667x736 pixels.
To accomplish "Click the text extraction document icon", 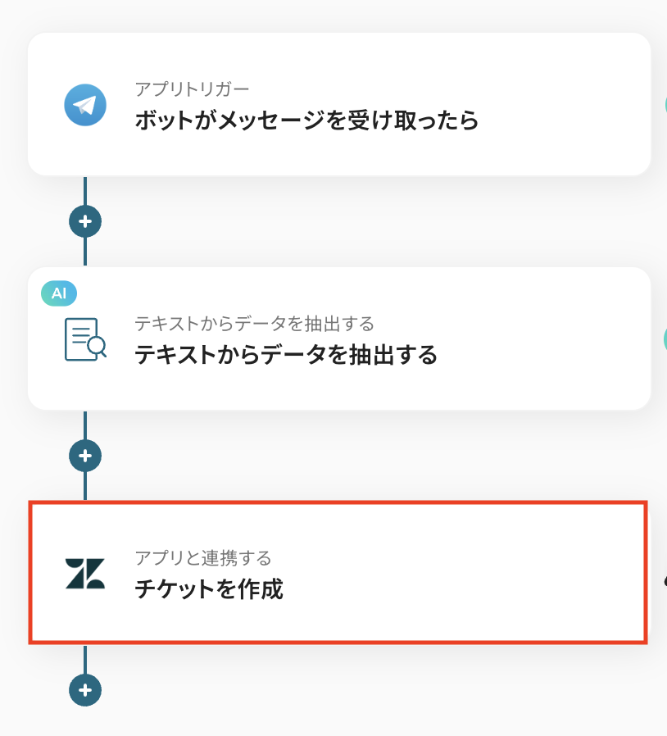I will (85, 339).
